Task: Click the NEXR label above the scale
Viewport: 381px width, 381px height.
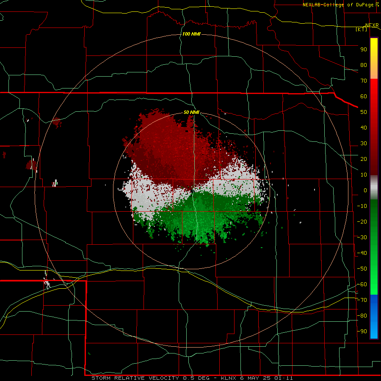Action: [372, 25]
